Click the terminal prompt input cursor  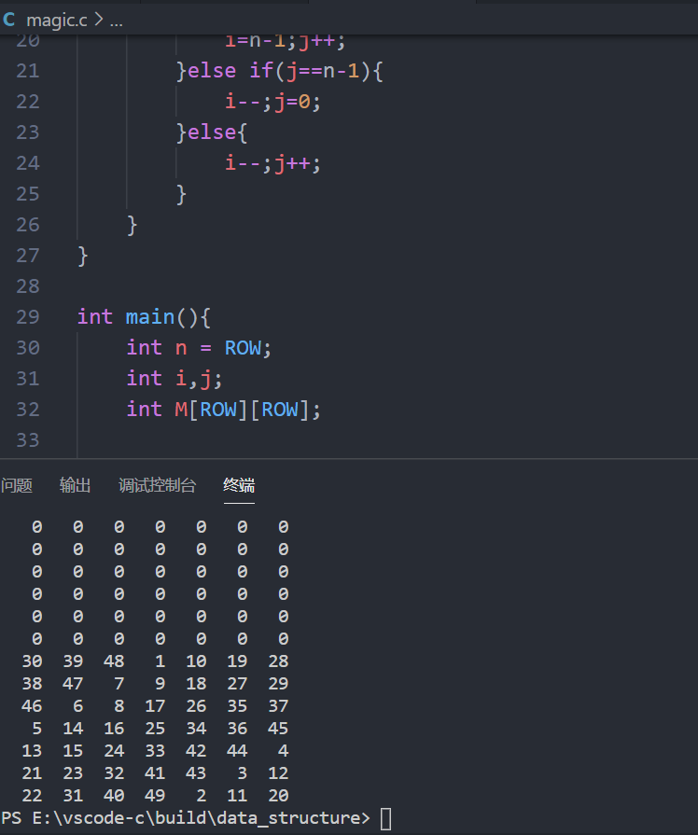point(385,818)
